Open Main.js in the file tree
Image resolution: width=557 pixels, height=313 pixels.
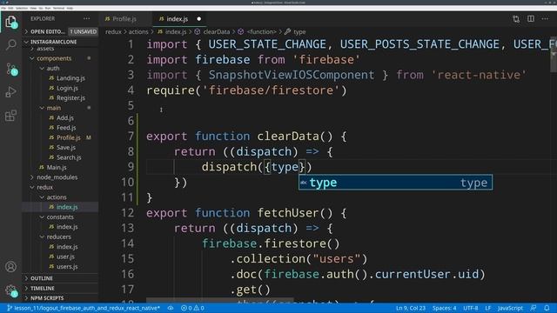coord(56,168)
